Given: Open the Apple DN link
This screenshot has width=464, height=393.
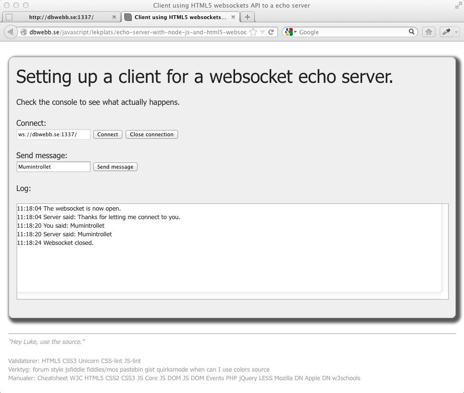Looking at the screenshot, I should tap(317, 378).
